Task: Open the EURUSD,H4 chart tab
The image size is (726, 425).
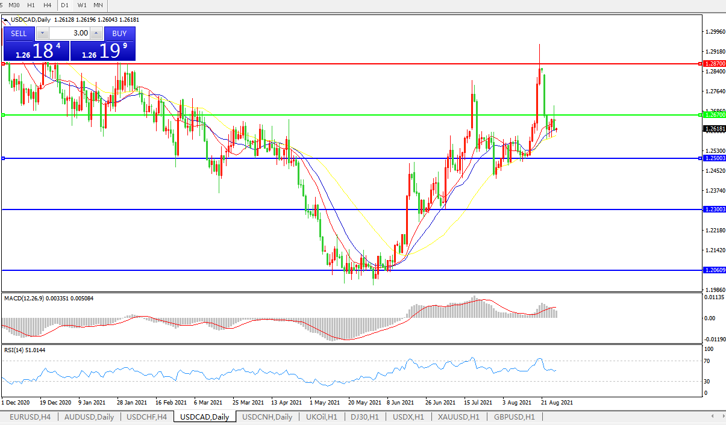Action: (29, 417)
